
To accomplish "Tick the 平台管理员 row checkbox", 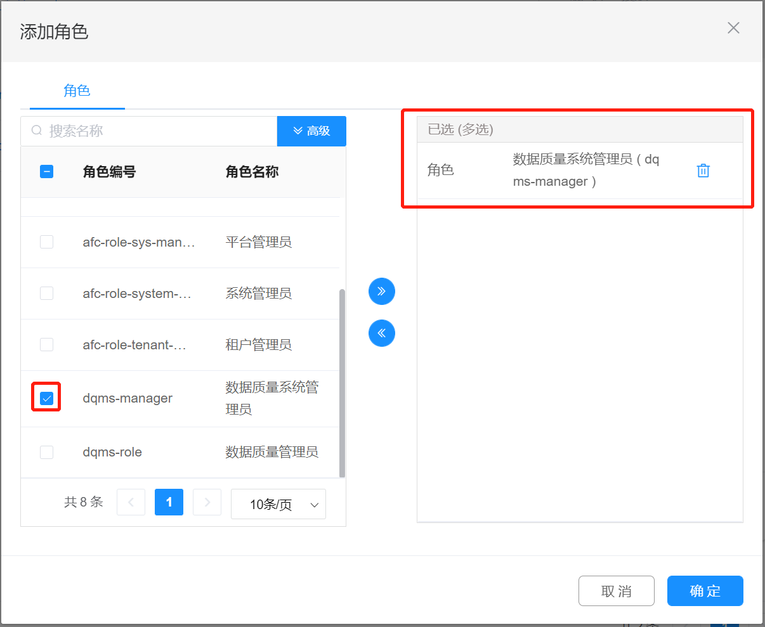I will coord(46,242).
